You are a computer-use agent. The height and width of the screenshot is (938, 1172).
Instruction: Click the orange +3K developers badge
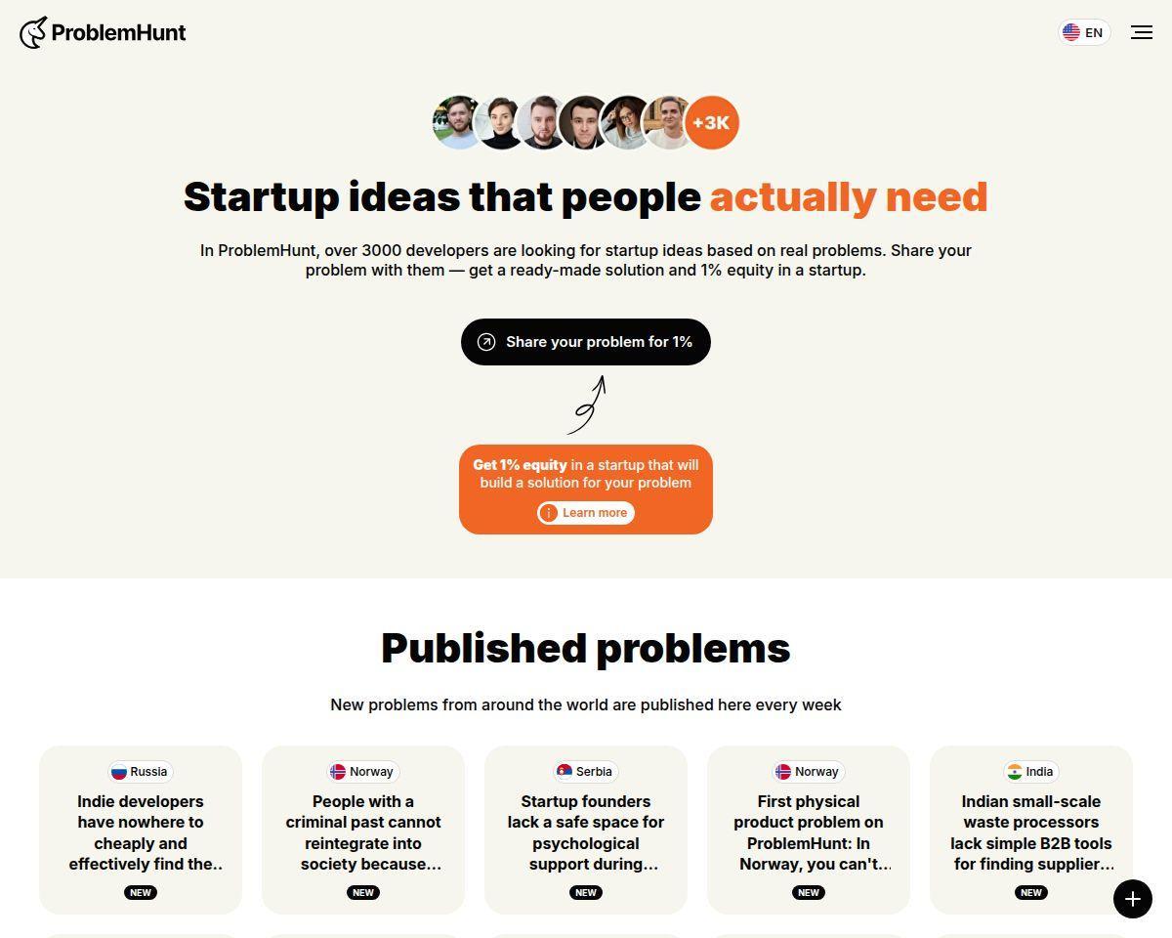pyautogui.click(x=712, y=122)
